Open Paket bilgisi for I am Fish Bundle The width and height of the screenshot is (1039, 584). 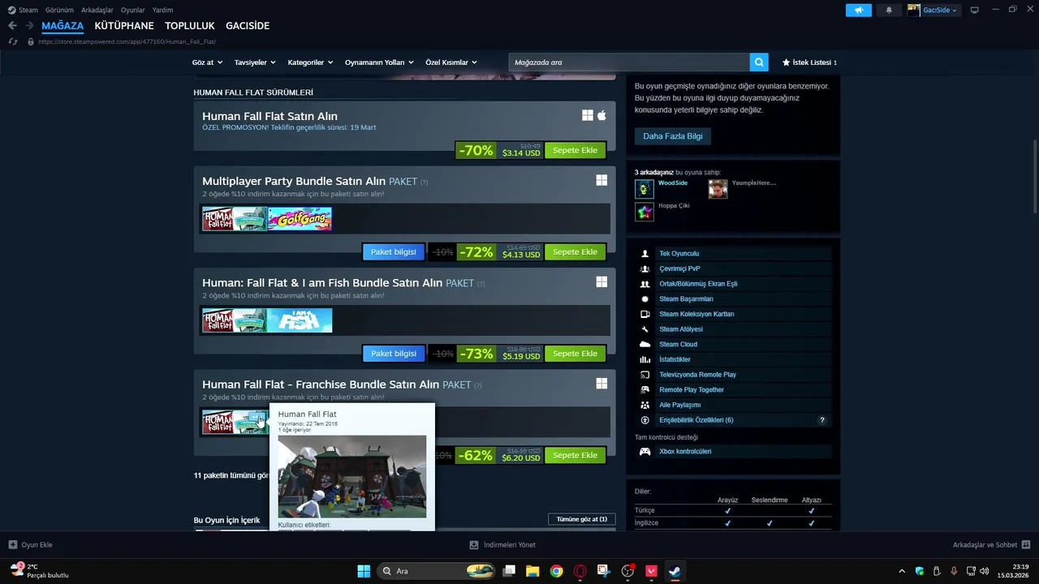394,354
